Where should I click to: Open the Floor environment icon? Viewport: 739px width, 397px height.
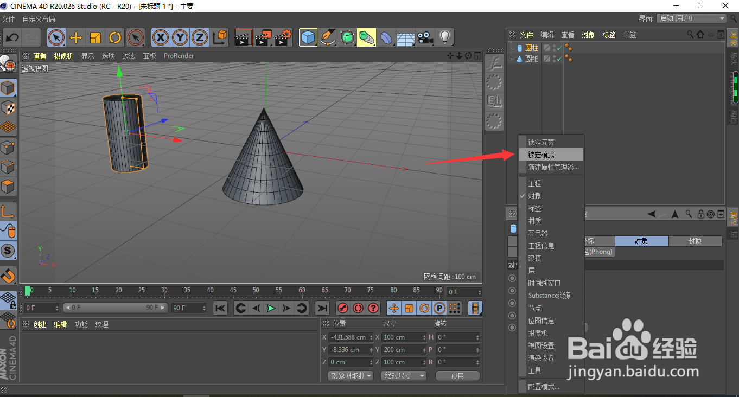coord(406,38)
